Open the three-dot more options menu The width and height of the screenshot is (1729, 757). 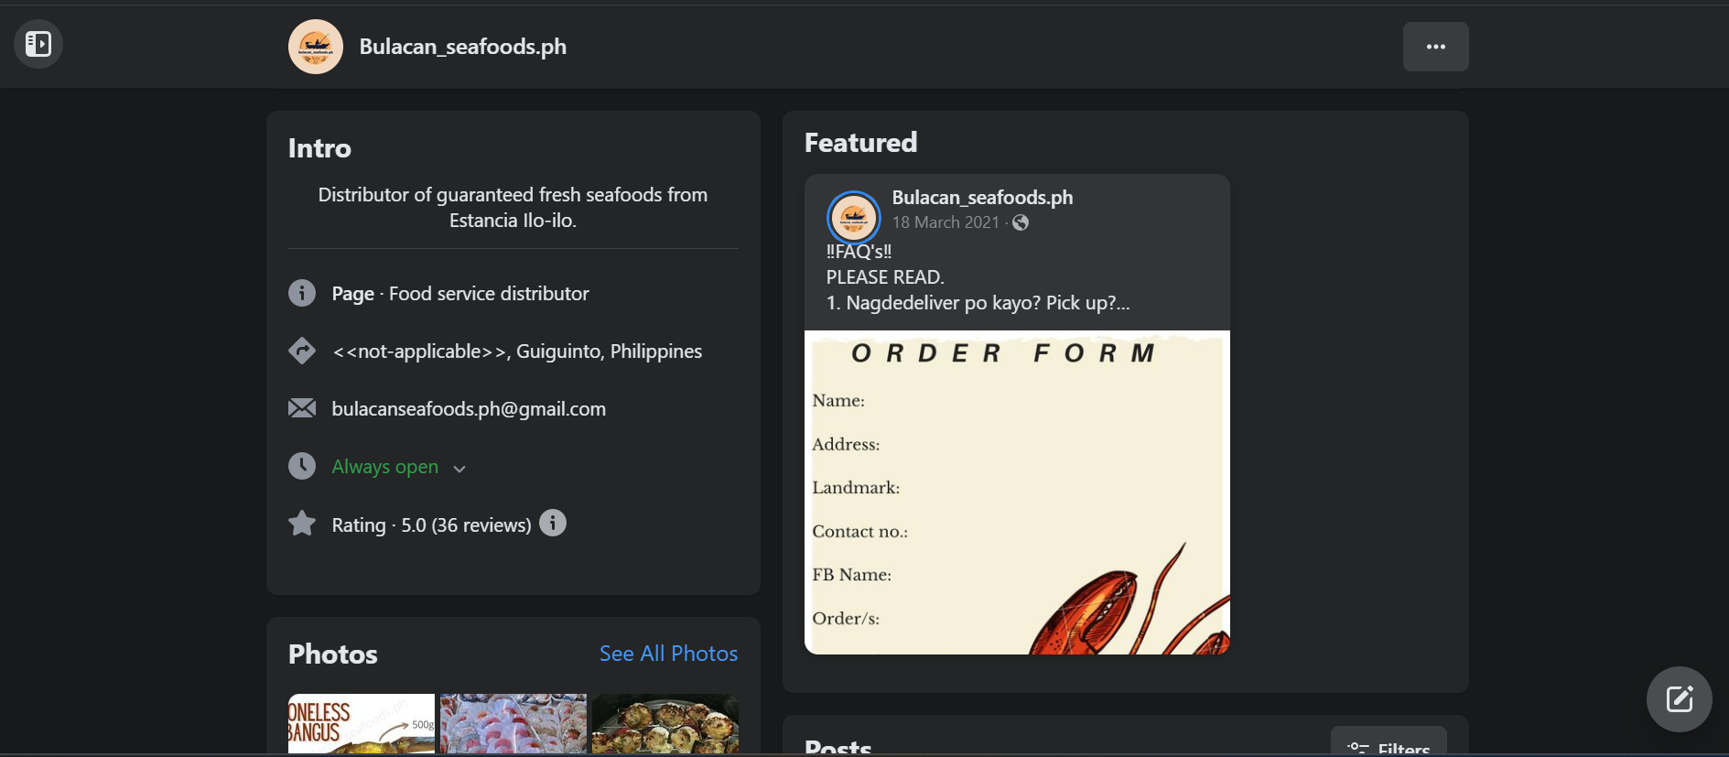[x=1435, y=47]
